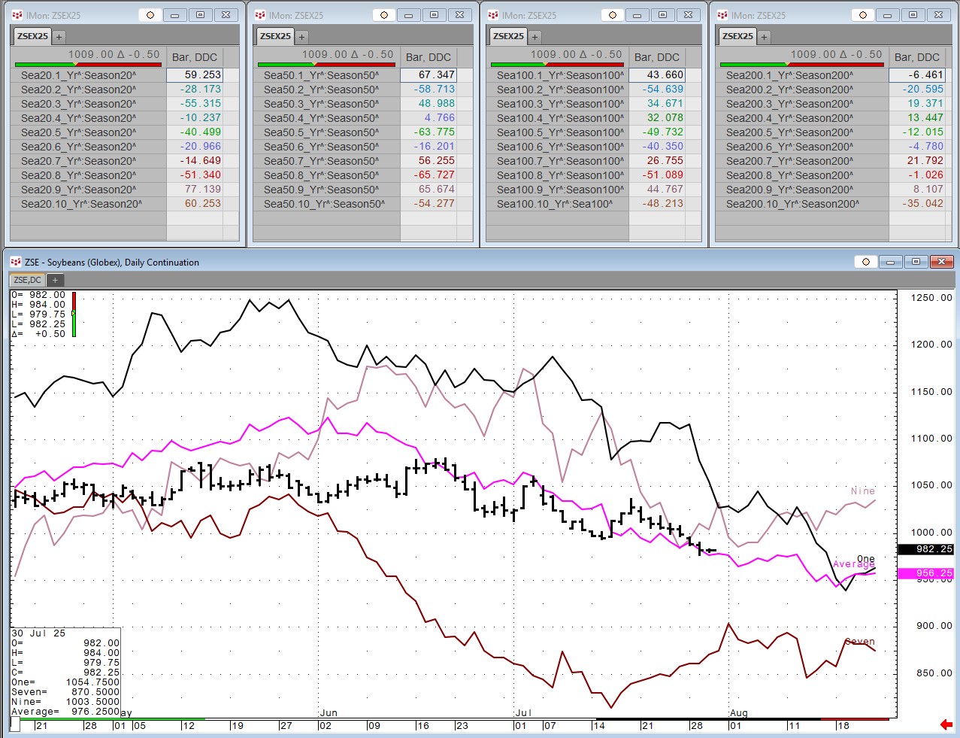Click the red left arrow below the chart

coord(946,724)
